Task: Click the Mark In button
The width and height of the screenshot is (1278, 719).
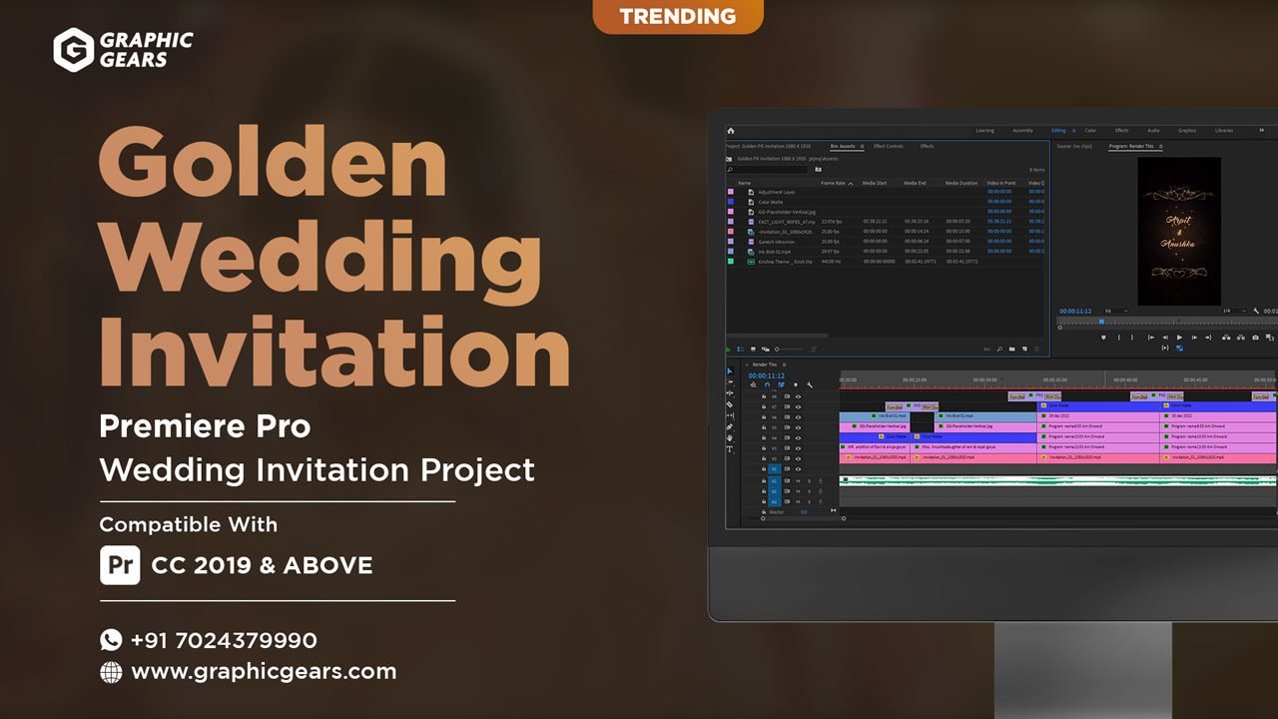Action: point(1119,338)
